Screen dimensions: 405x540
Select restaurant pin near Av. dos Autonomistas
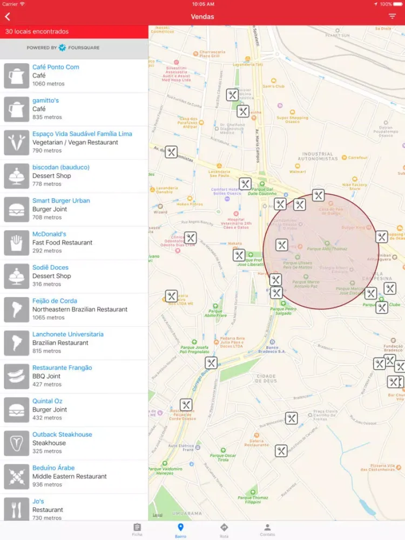click(171, 152)
